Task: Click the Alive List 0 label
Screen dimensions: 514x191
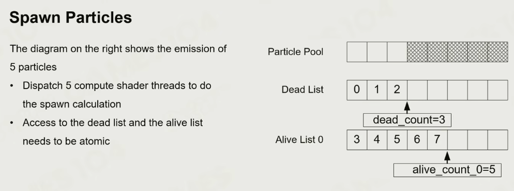Action: [299, 140]
